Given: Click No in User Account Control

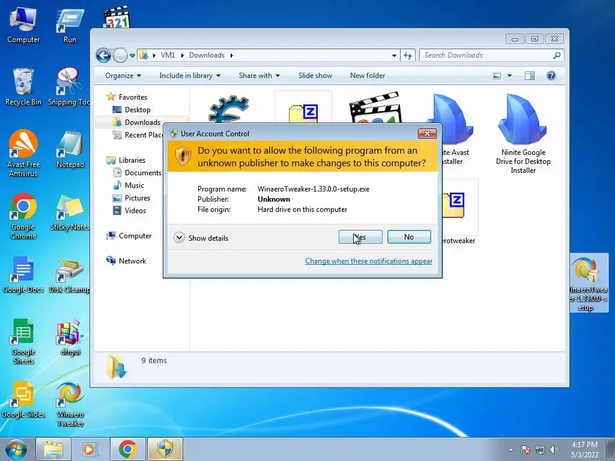Looking at the screenshot, I should (x=409, y=237).
